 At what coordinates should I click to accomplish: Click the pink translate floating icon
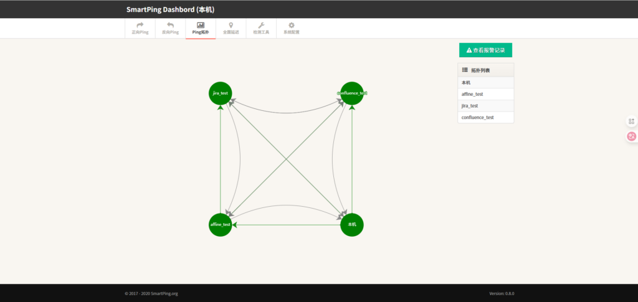631,136
